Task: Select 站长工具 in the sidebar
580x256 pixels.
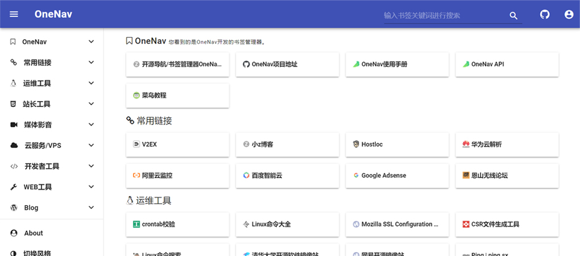Action: tap(52, 104)
